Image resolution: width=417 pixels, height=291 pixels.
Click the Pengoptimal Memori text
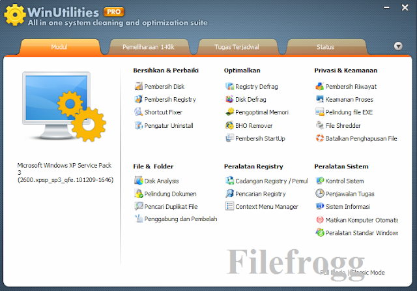(262, 112)
